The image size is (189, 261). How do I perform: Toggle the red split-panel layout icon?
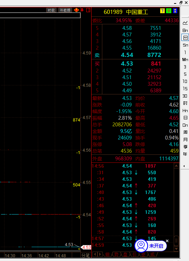[88, 10]
